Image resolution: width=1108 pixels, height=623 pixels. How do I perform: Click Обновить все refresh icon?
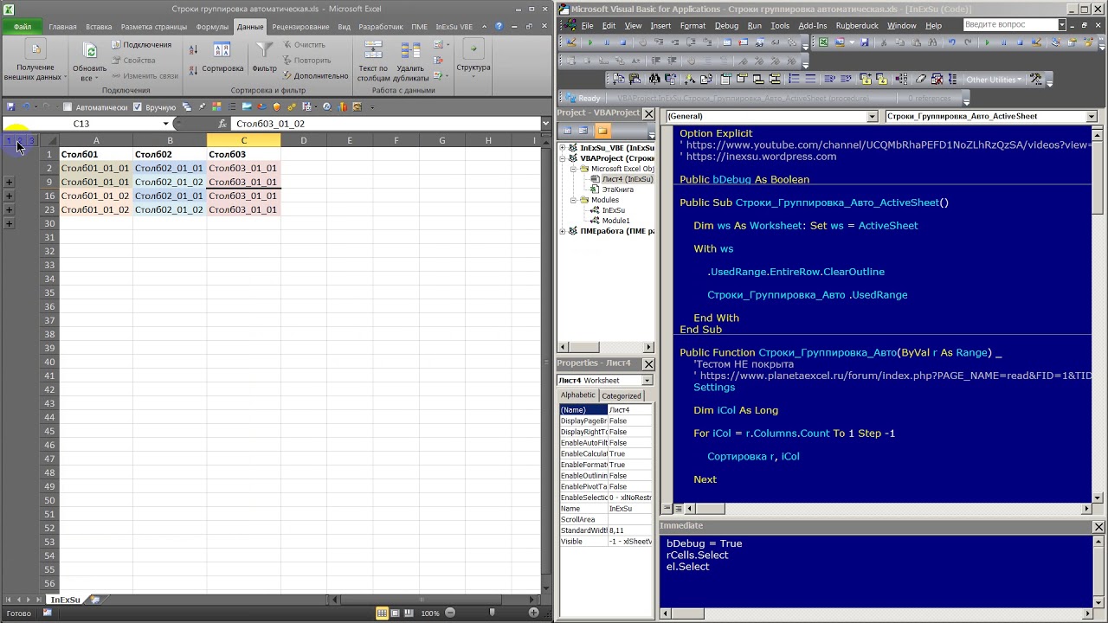89,52
